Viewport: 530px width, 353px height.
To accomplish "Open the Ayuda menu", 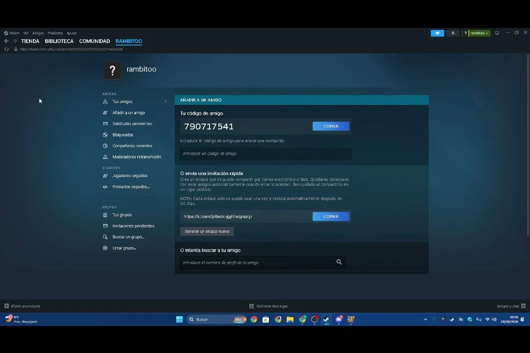I will tap(71, 33).
